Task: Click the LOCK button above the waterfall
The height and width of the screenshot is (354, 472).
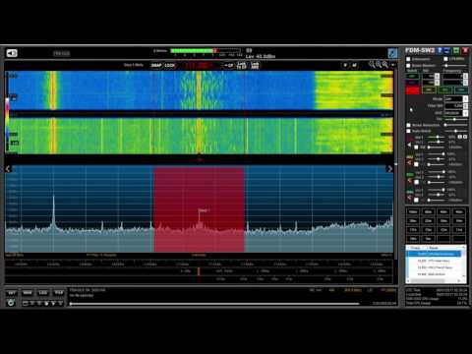Action: [x=170, y=65]
